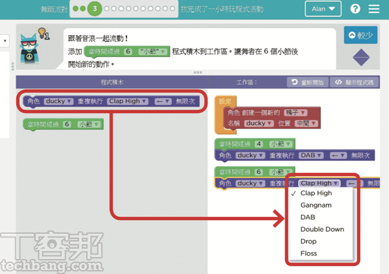Open the Alan user dropdown
Image resolution: width=389 pixels, height=274 pixels.
(x=323, y=9)
